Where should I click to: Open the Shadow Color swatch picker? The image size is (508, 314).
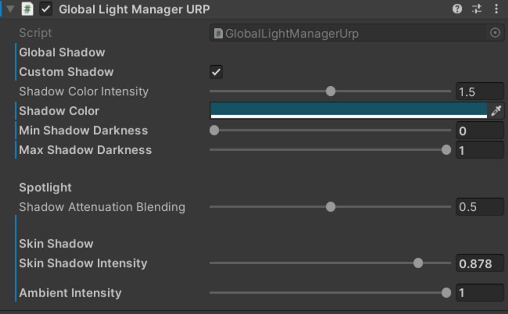pos(348,110)
